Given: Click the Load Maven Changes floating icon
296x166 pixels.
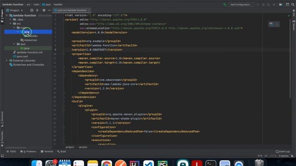Looking at the screenshot, I should [x=271, y=24].
